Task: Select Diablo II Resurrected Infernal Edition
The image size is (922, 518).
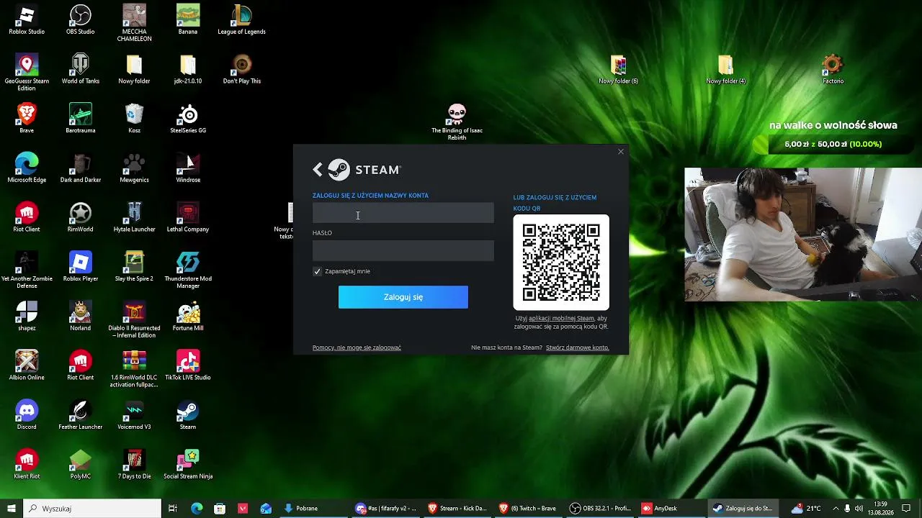Action: [134, 320]
